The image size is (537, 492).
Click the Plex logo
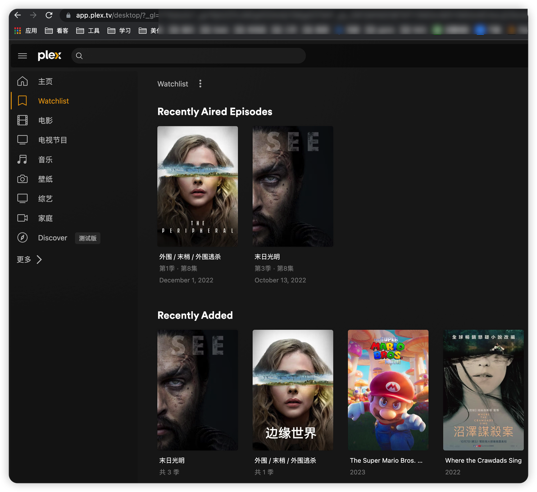(x=50, y=55)
